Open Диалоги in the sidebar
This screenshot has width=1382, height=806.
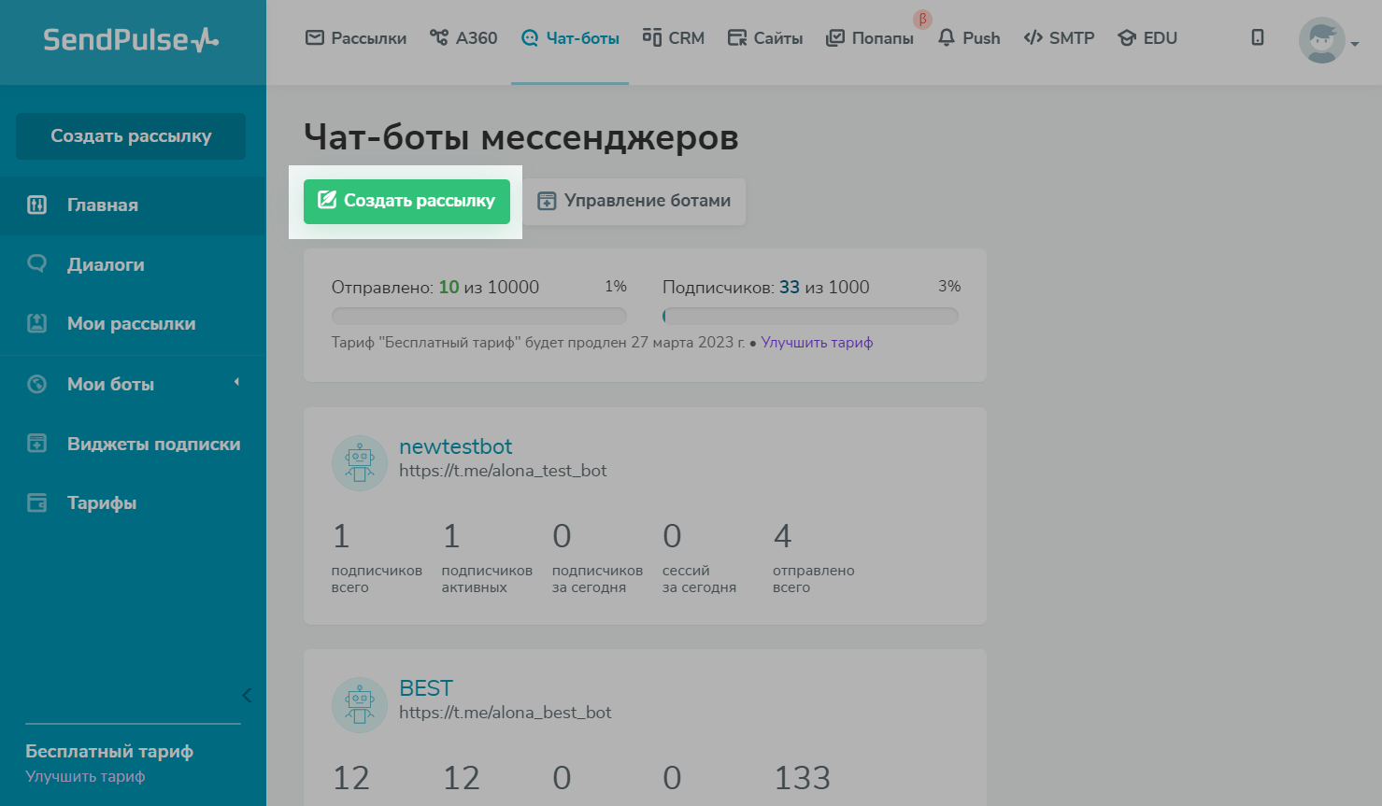tap(106, 264)
